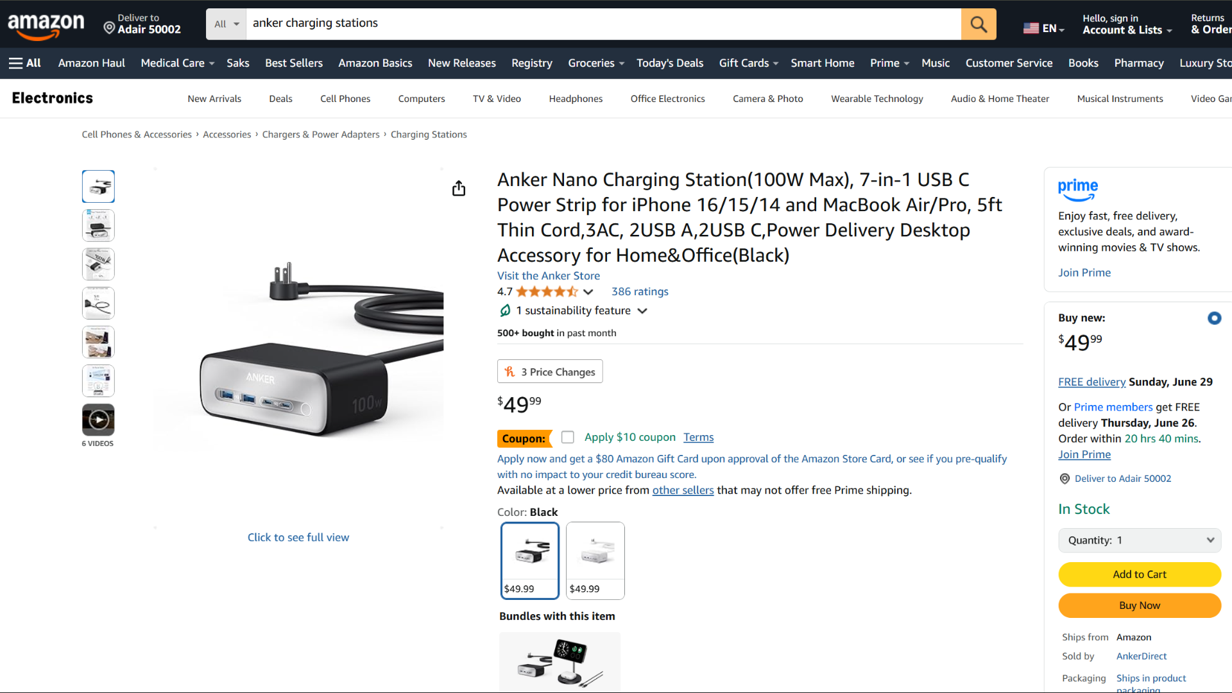Visit the Anker Store link
The image size is (1232, 693).
pos(549,276)
